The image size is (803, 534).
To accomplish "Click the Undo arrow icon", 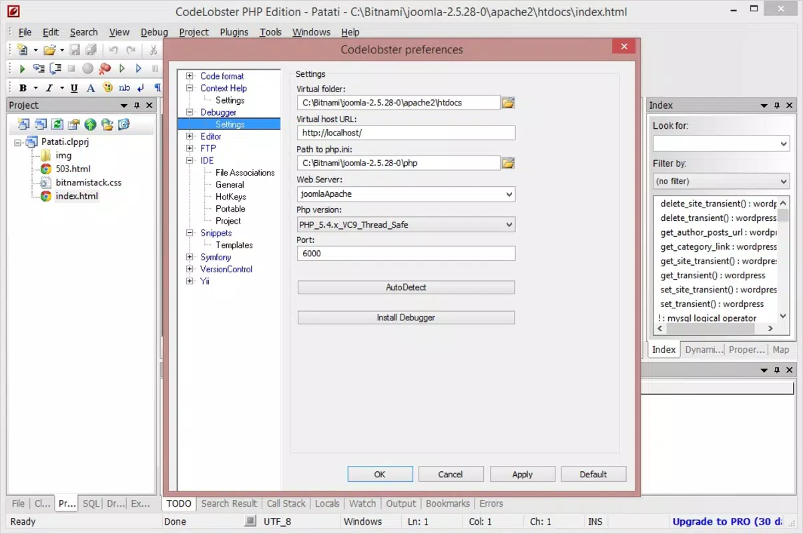I will pos(113,50).
